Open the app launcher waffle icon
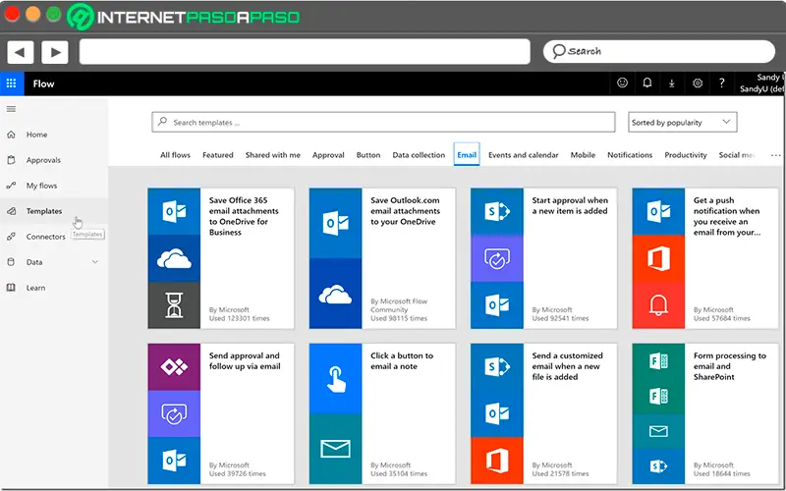This screenshot has height=491, width=786. (x=12, y=83)
